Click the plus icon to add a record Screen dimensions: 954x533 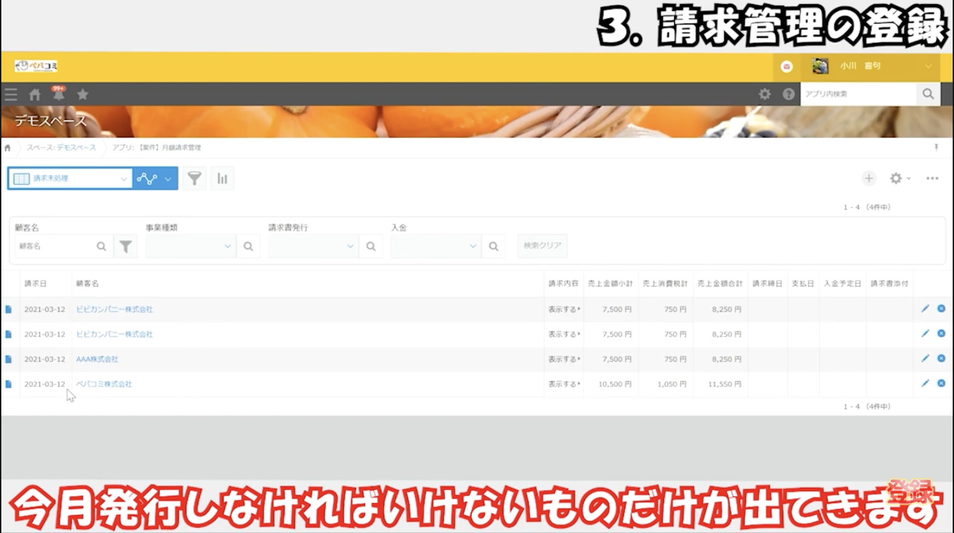point(869,178)
